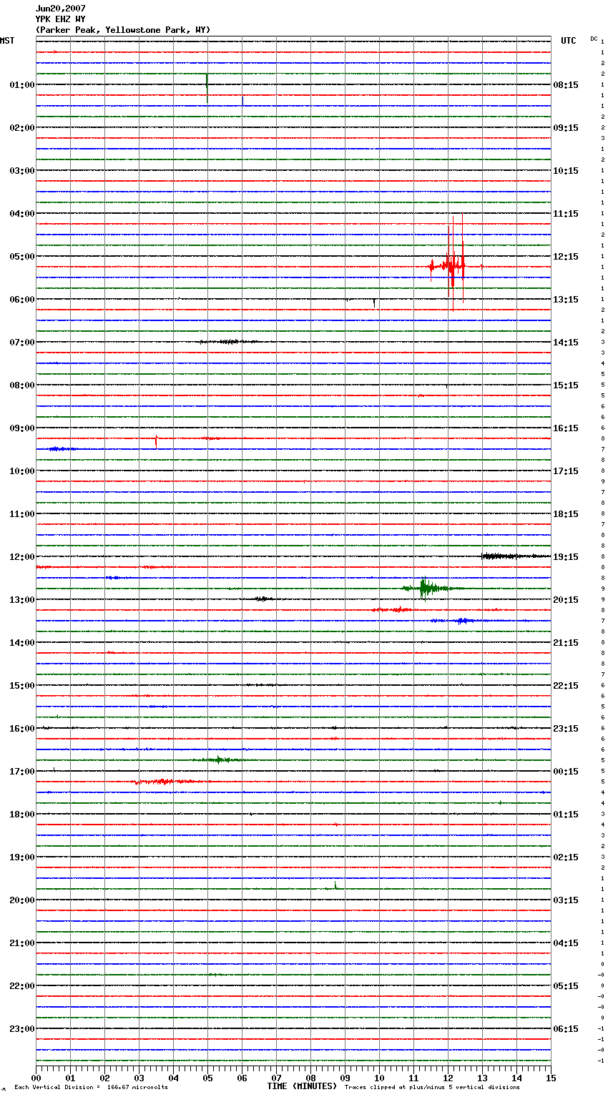The image size is (608, 1097).
Task: Click the 19:15 UTC time label
Action: tap(566, 557)
